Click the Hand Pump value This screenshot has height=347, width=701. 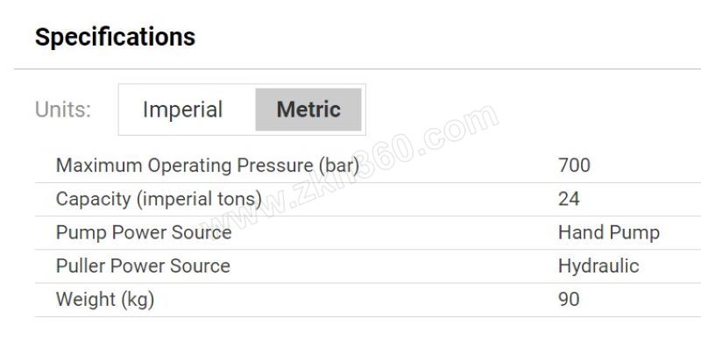pyautogui.click(x=609, y=232)
